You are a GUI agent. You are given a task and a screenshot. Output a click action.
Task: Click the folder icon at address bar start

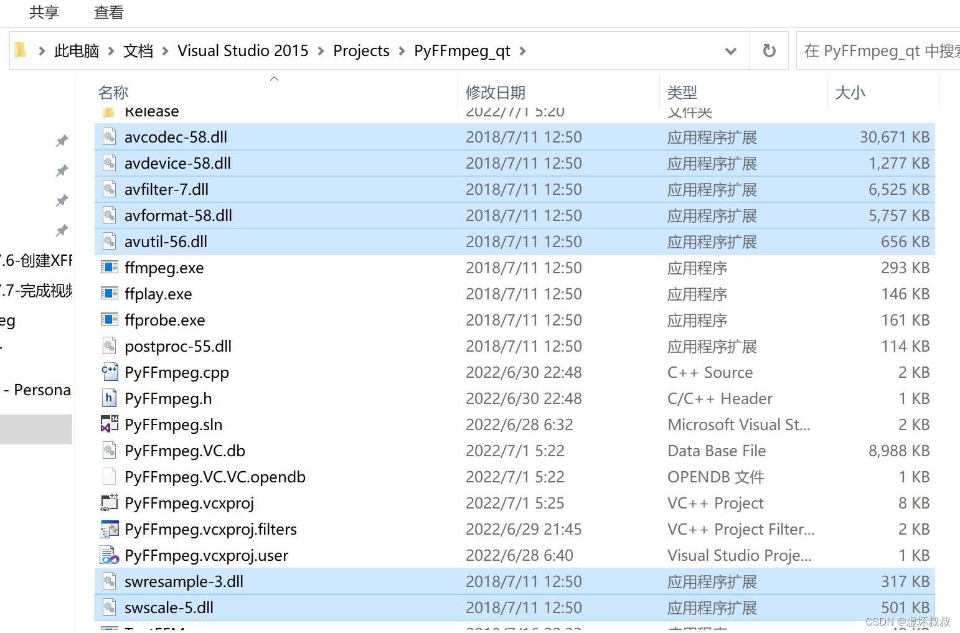(21, 50)
